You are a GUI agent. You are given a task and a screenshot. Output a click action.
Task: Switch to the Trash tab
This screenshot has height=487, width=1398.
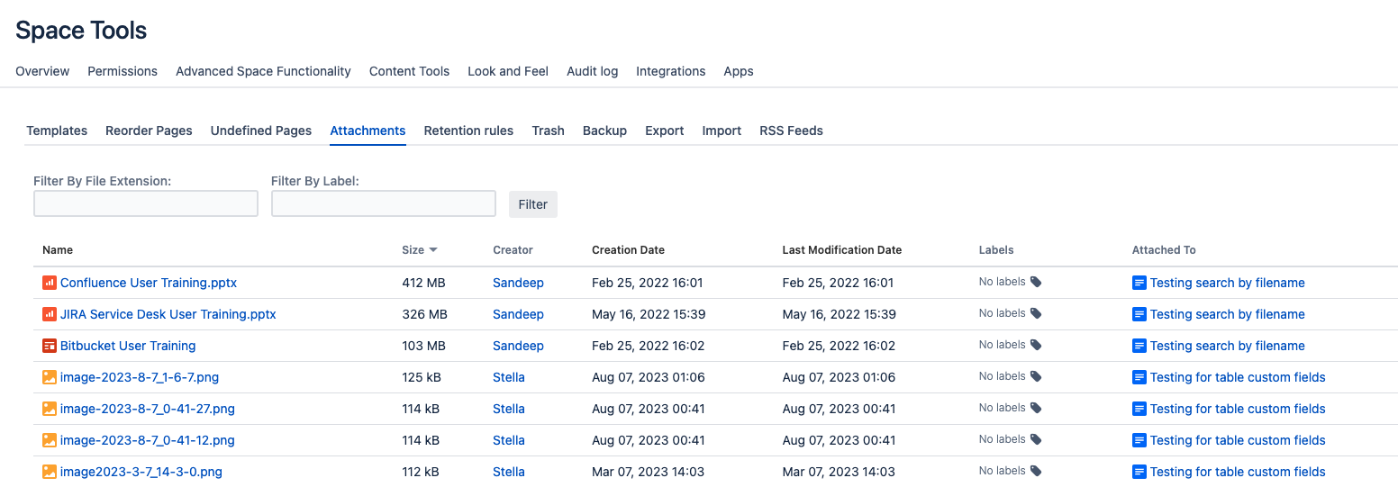coord(548,131)
